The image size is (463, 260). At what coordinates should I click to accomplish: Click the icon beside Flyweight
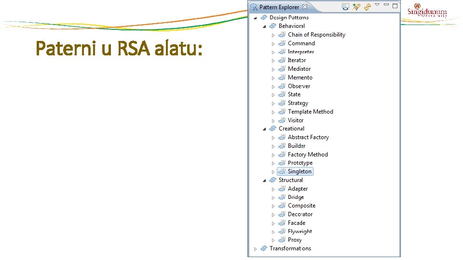click(282, 231)
